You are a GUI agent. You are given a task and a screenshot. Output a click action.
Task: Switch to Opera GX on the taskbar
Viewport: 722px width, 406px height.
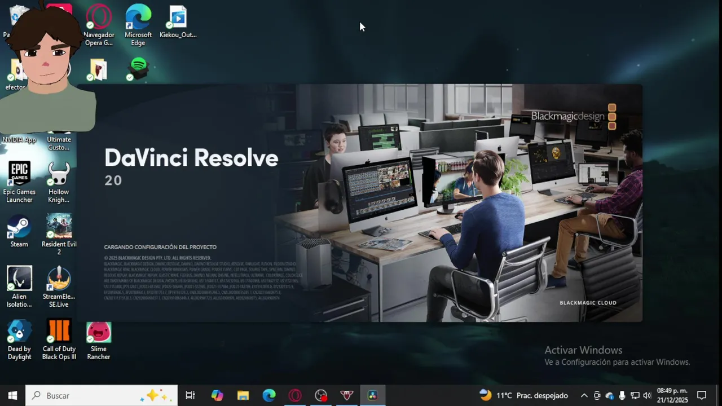coord(295,395)
